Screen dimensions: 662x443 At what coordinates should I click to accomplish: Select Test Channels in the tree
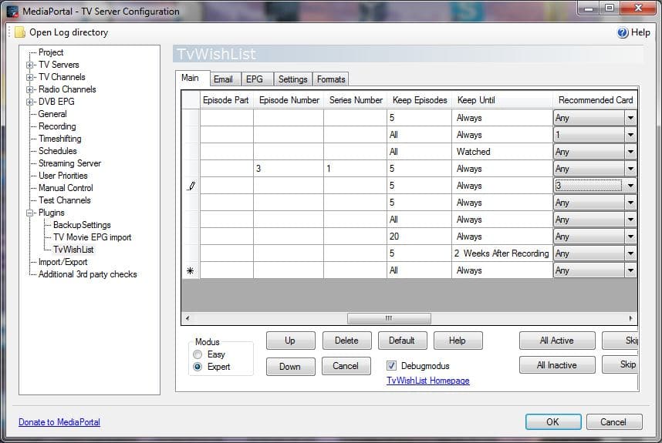[x=65, y=200]
